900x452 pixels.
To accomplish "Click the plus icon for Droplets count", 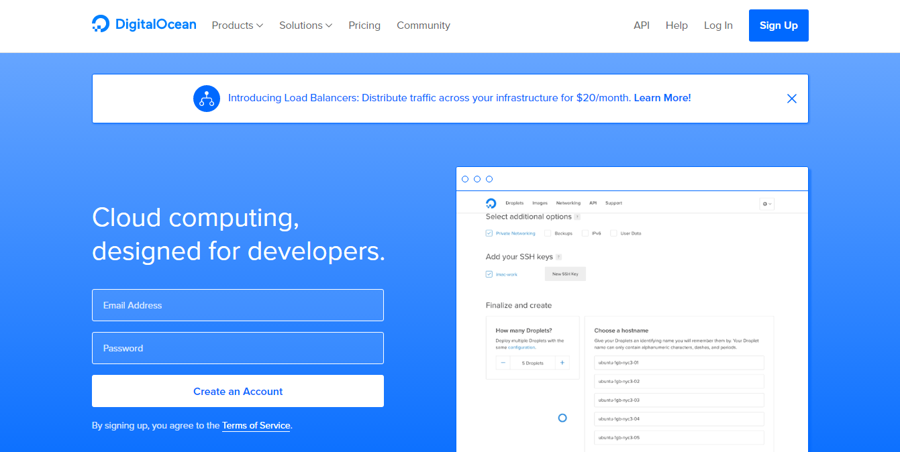I will 562,363.
